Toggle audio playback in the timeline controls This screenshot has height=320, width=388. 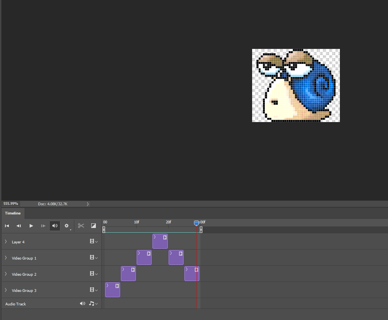(x=55, y=226)
